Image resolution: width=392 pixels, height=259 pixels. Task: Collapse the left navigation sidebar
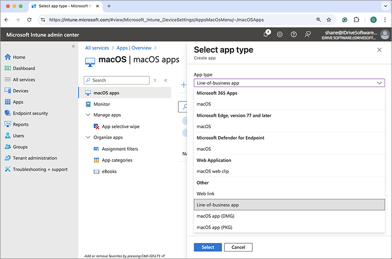(x=73, y=46)
